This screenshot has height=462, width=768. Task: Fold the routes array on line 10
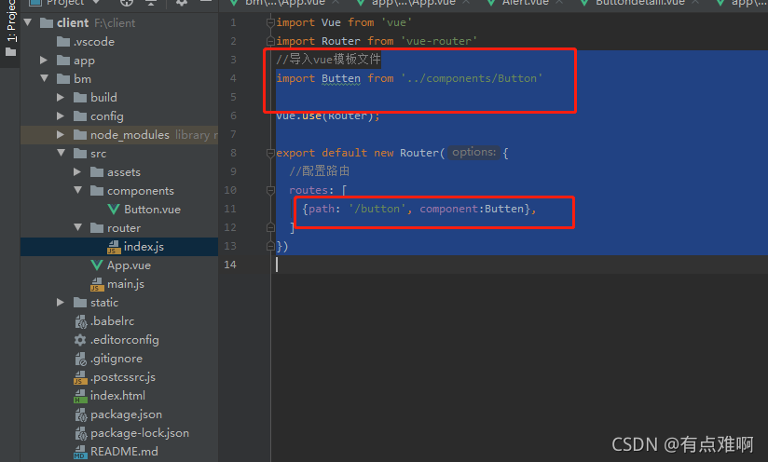270,190
